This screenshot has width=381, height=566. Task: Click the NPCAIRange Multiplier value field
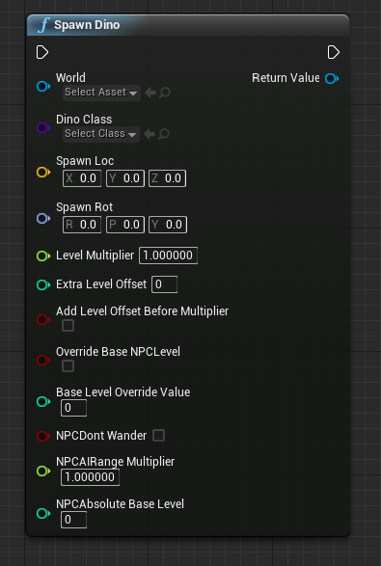tap(91, 477)
